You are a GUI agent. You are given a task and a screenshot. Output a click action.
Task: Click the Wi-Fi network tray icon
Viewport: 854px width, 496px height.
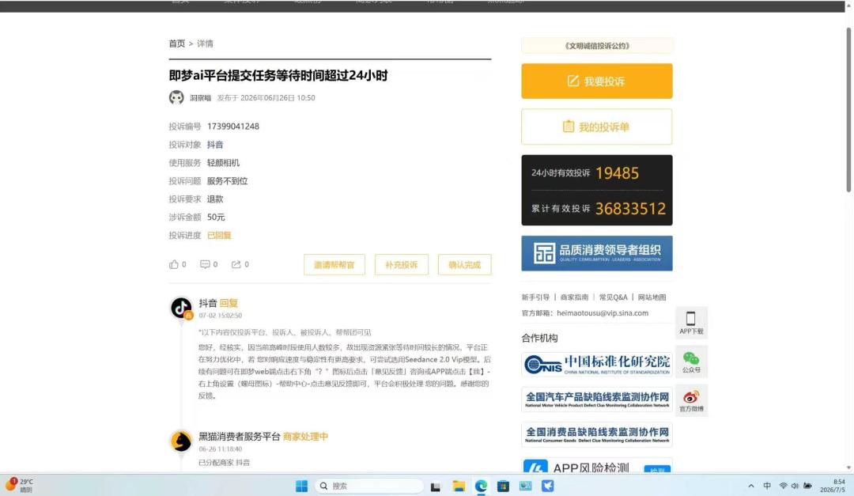point(783,487)
